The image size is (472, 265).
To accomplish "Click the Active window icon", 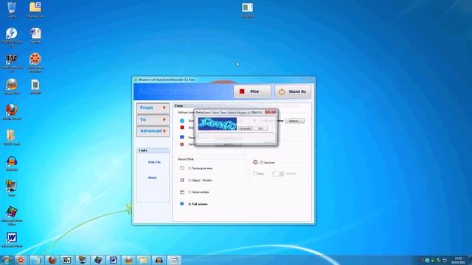I will pyautogui.click(x=182, y=192).
